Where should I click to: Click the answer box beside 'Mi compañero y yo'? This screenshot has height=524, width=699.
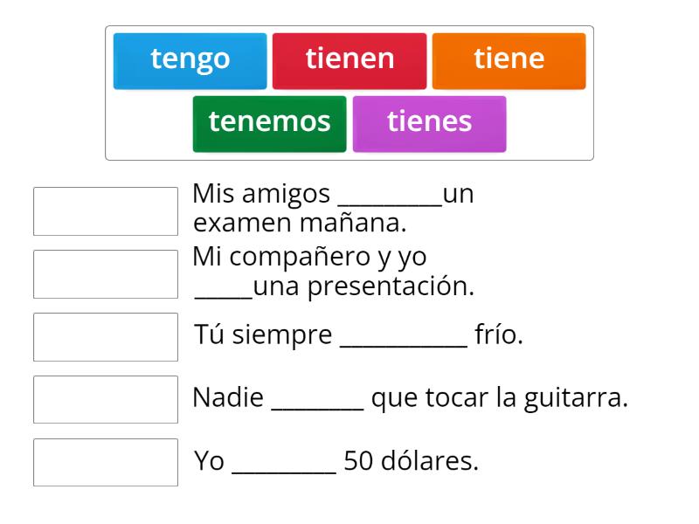[105, 273]
